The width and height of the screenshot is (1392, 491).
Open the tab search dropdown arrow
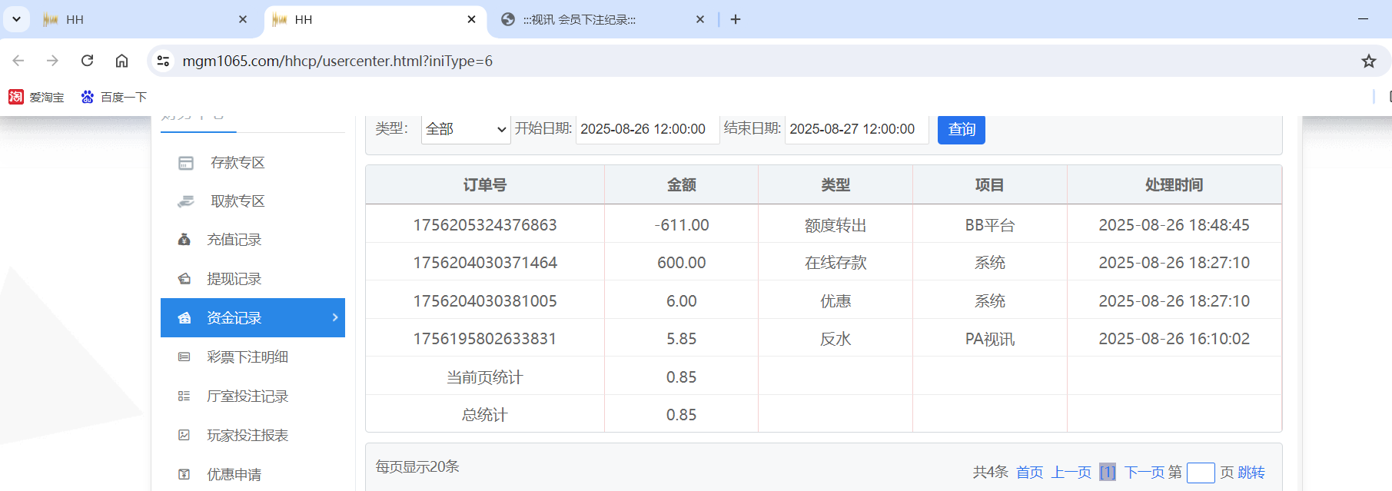(16, 19)
